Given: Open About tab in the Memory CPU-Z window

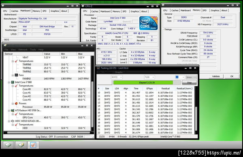Looking at the screenshot, I should click(224, 11).
